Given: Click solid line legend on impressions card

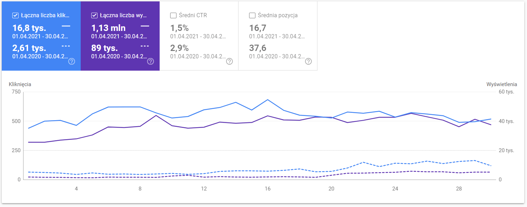Looking at the screenshot, I should (x=145, y=26).
